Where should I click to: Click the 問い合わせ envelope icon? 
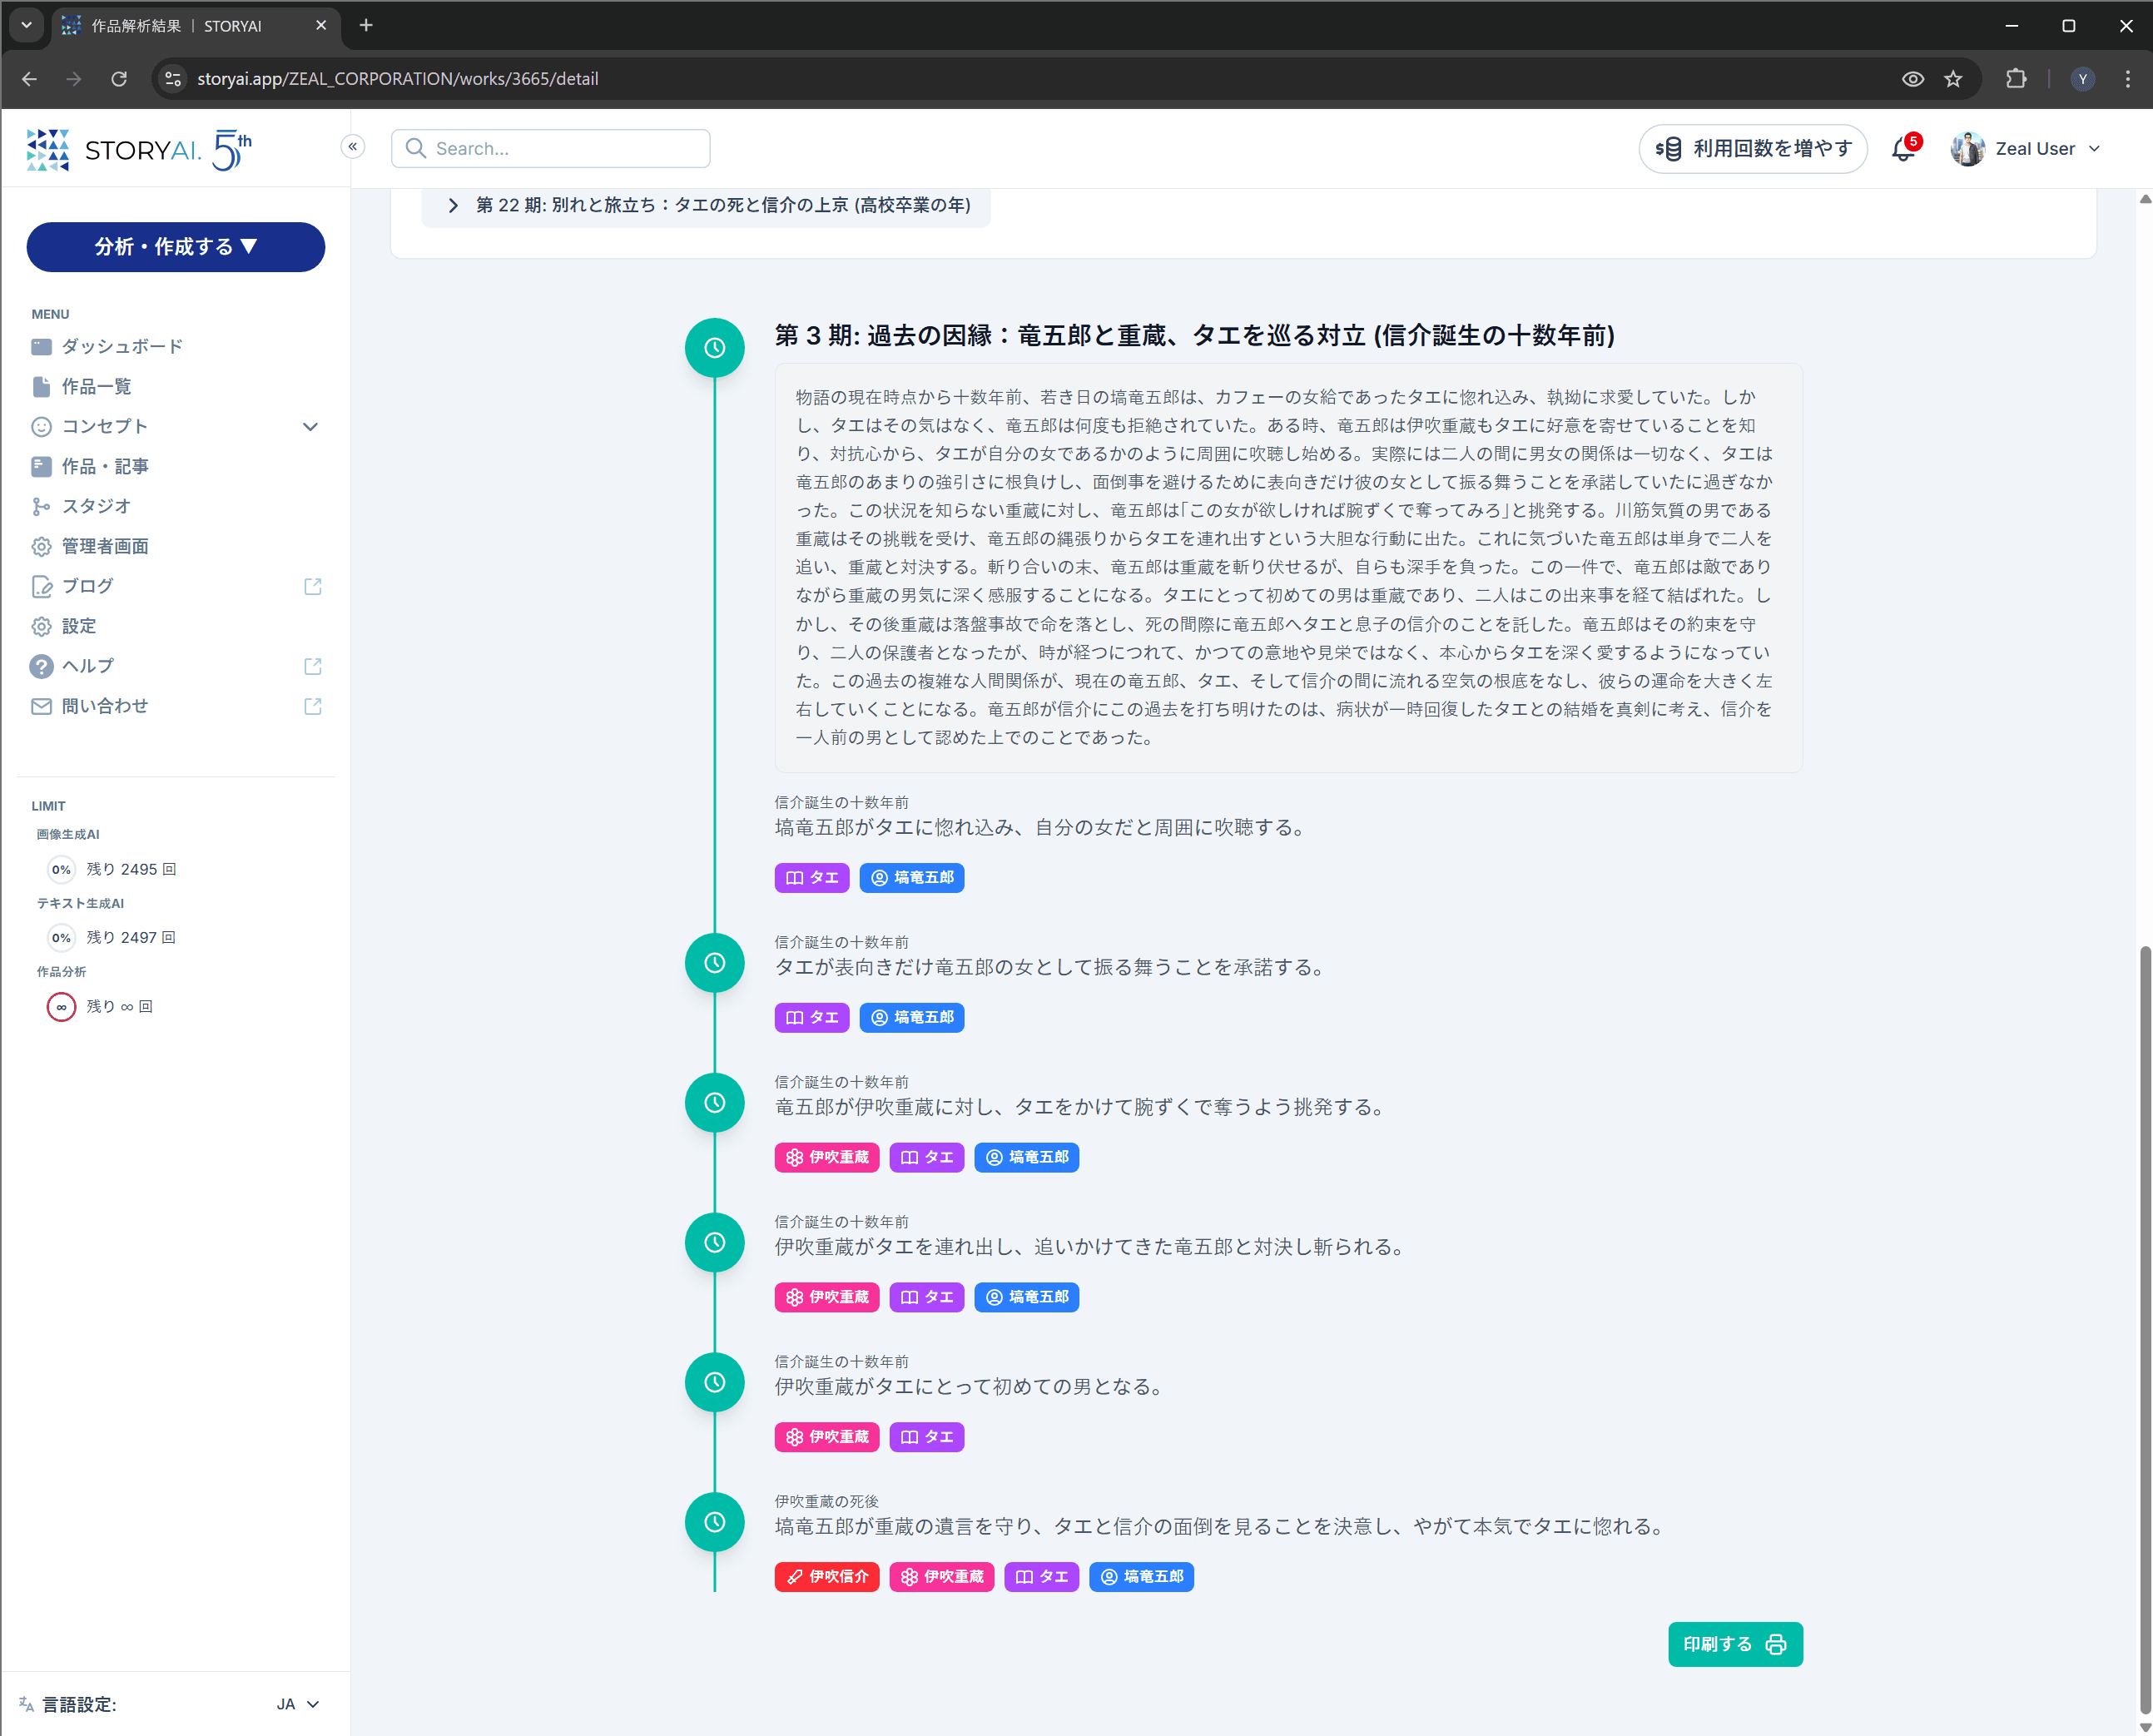41,707
